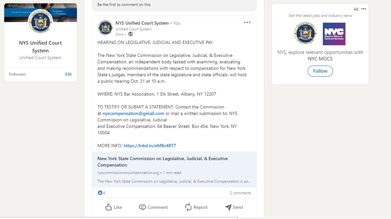
Task: Open the lnkd.in/eMBs48T7 more info link
Action: coord(150,146)
